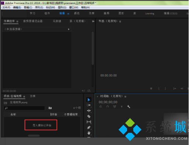Switch to the 音频 workspace

click(106, 13)
